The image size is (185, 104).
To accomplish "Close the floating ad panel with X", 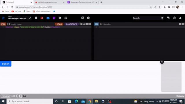I will click(162, 62).
